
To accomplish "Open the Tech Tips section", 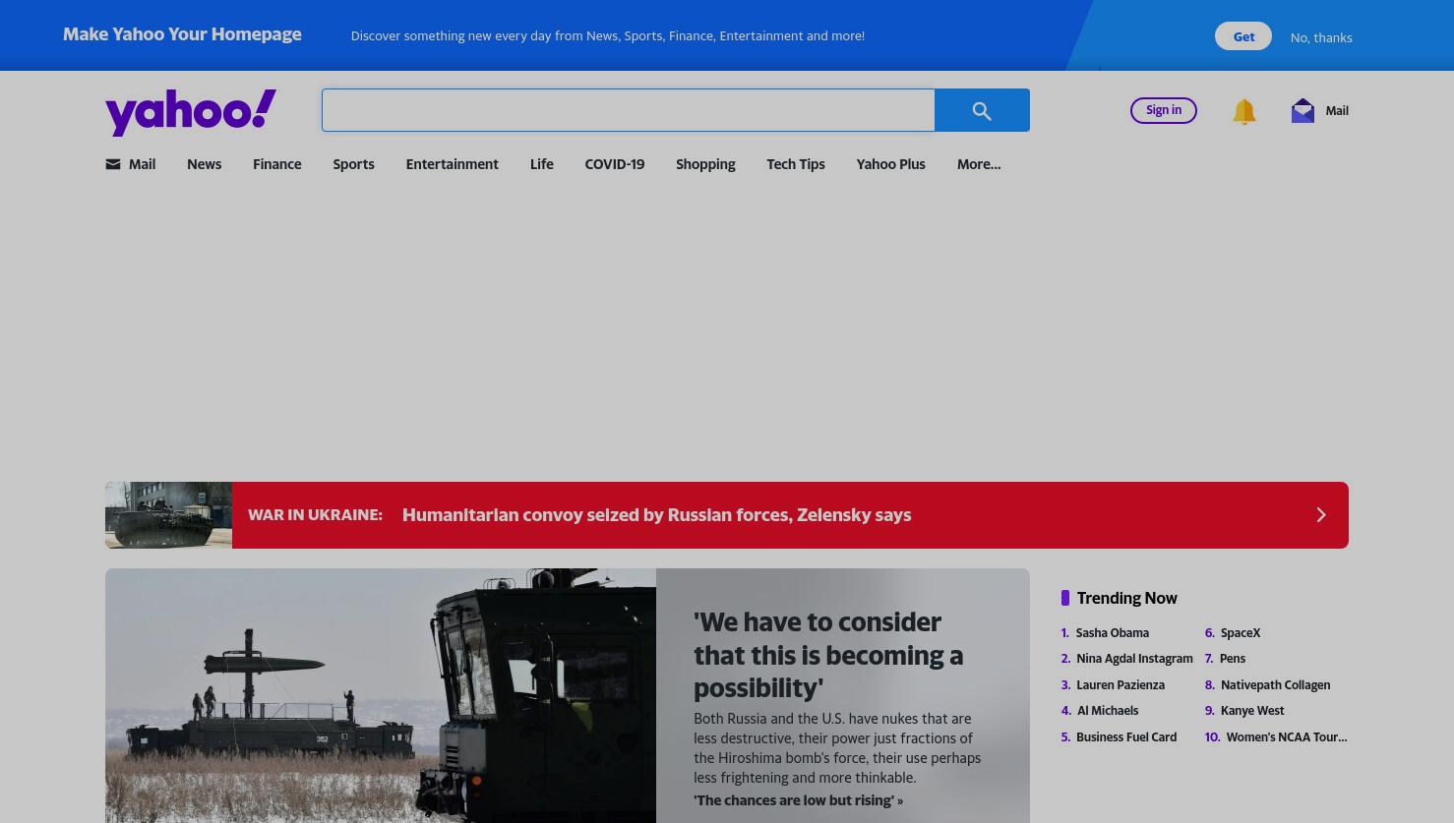I will [795, 164].
